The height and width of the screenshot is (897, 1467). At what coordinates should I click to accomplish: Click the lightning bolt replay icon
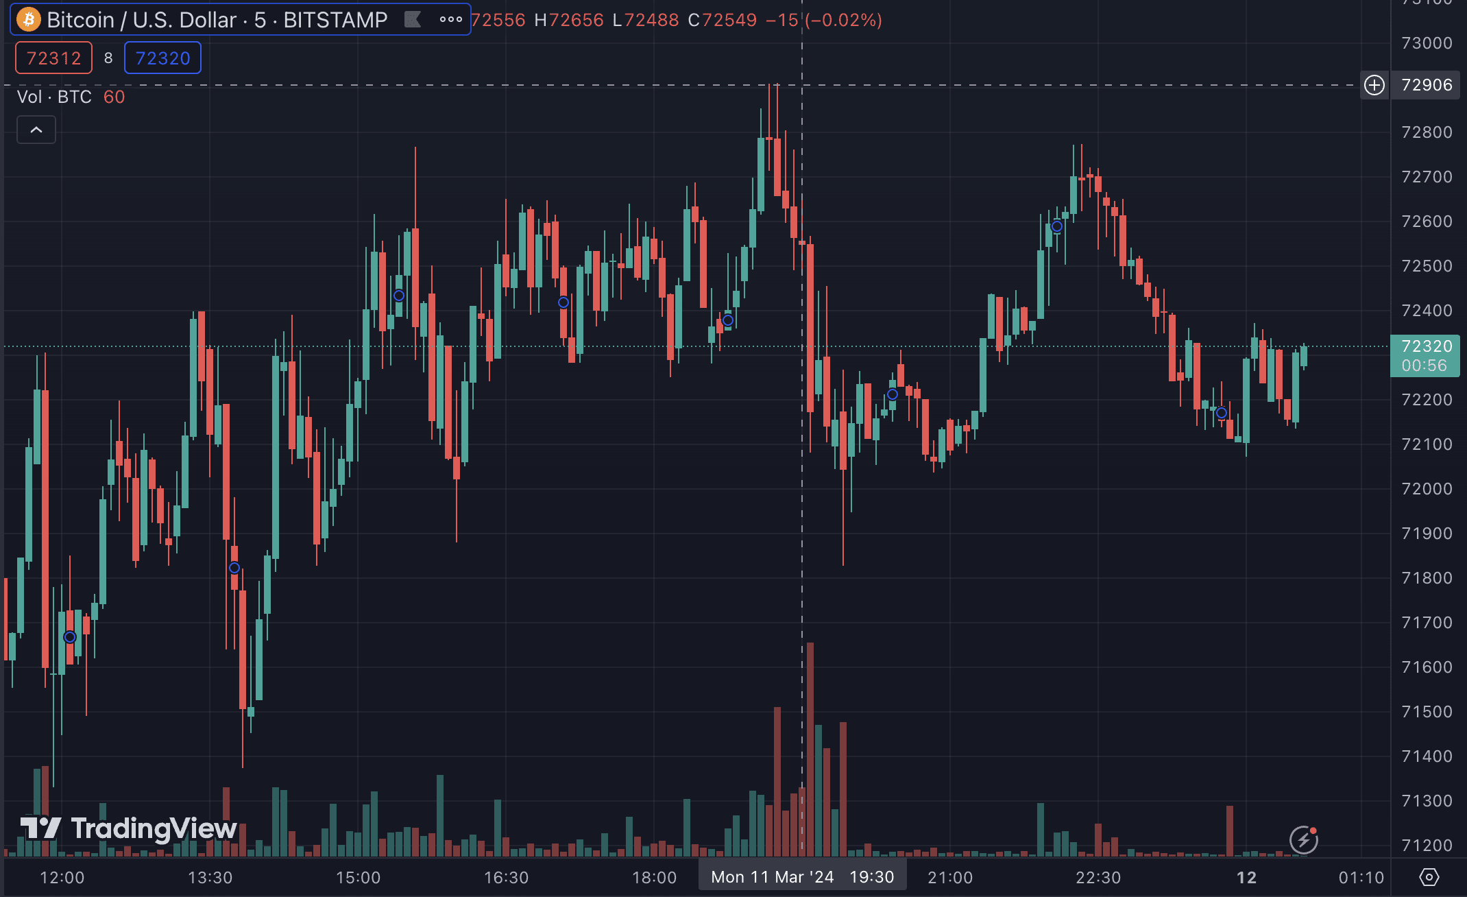pyautogui.click(x=1303, y=839)
